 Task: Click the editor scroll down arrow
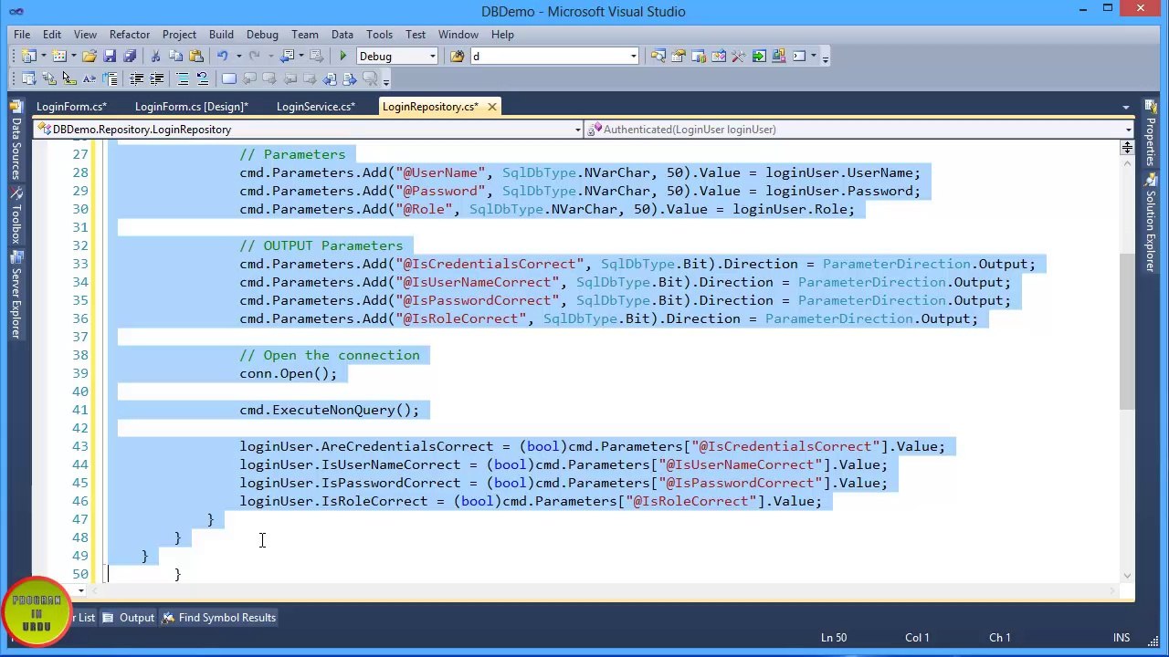(1127, 575)
